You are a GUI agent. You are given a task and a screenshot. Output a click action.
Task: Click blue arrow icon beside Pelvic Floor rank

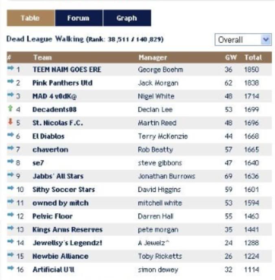[x=11, y=216]
